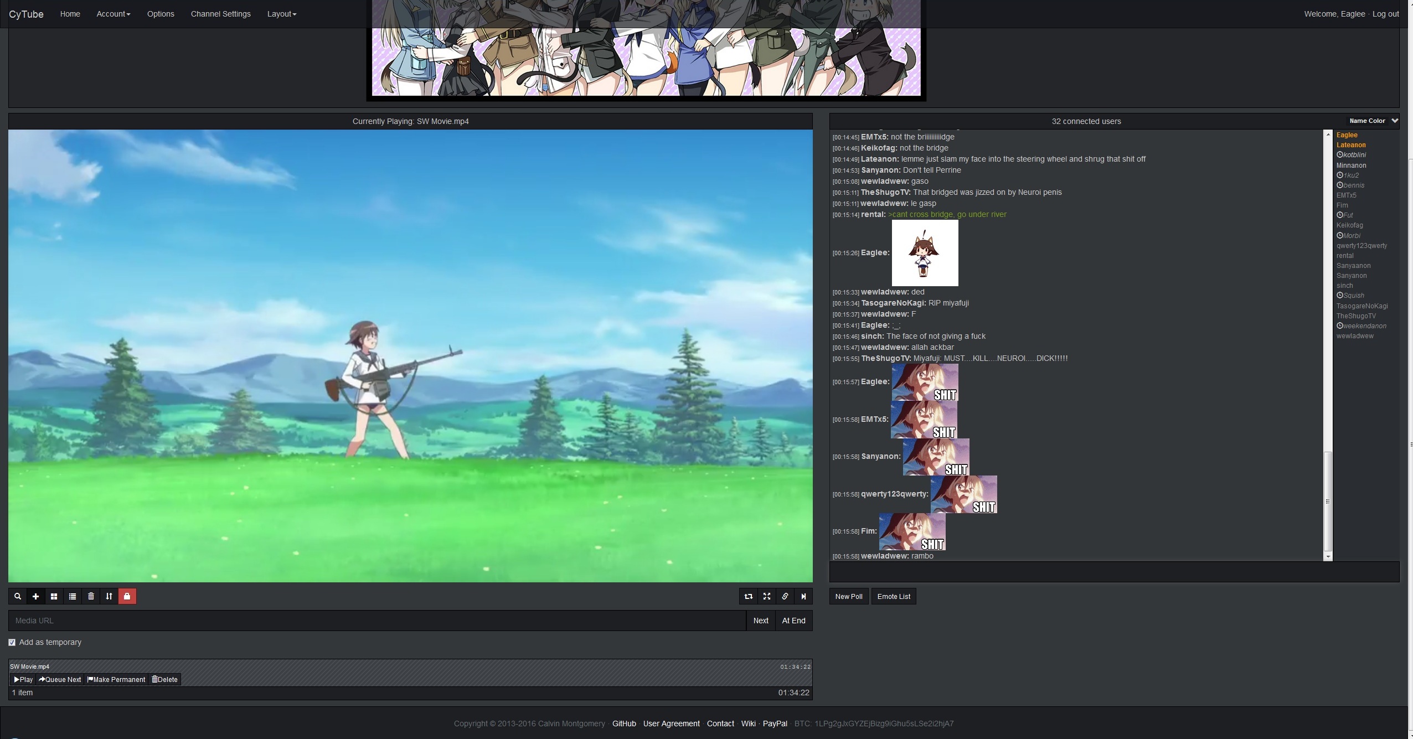Select user qwerty123qwerty in the userlist
1413x739 pixels.
coord(1362,246)
